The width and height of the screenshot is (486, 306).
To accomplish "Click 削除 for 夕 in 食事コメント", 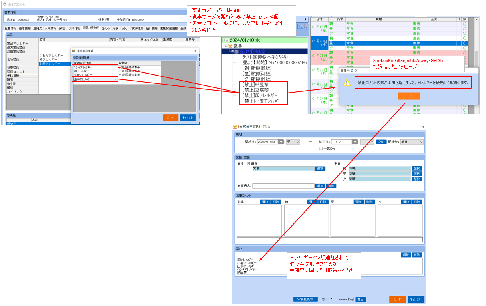I will [417, 202].
